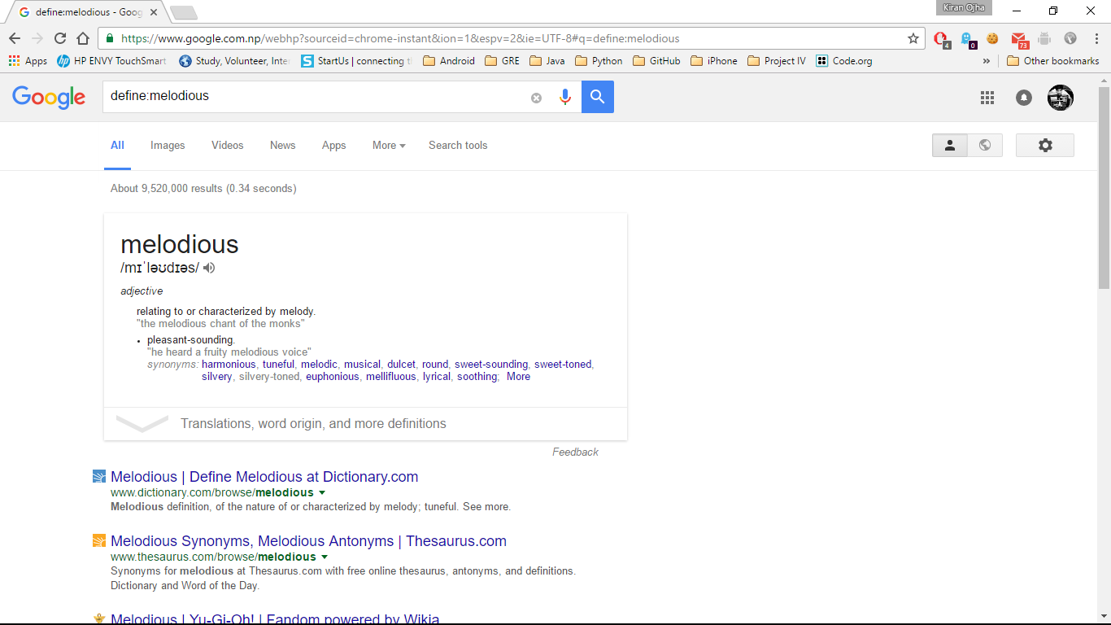Clear the search box text
The height and width of the screenshot is (625, 1111).
pos(536,98)
